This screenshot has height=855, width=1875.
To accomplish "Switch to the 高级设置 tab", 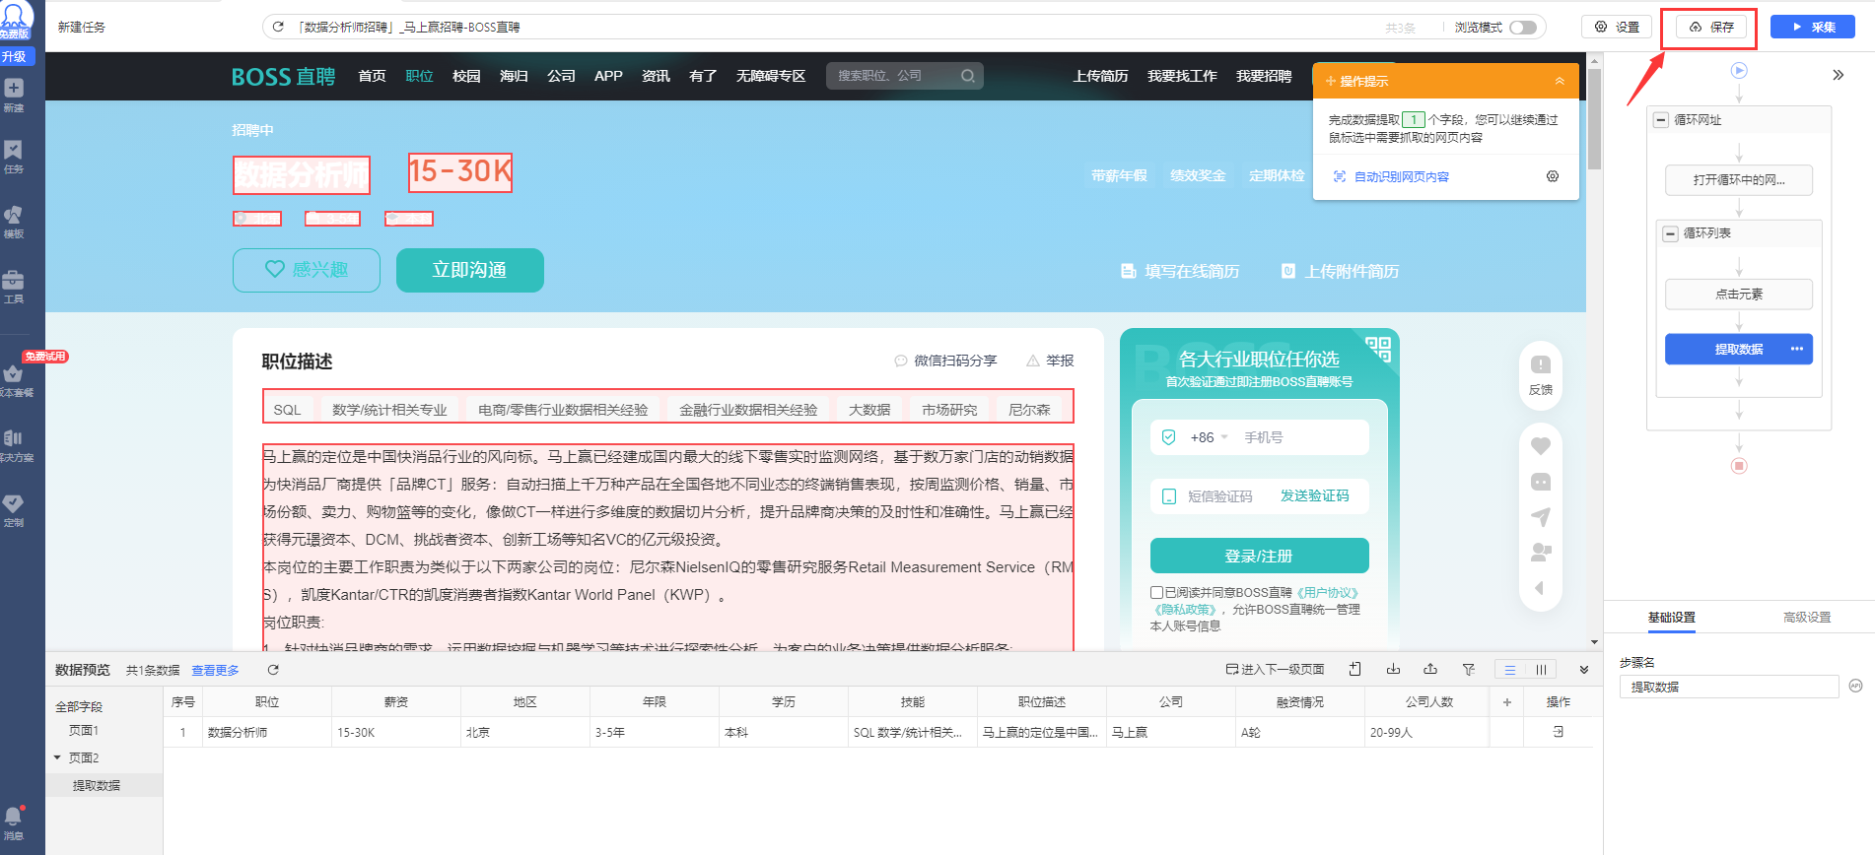I will coord(1806,618).
